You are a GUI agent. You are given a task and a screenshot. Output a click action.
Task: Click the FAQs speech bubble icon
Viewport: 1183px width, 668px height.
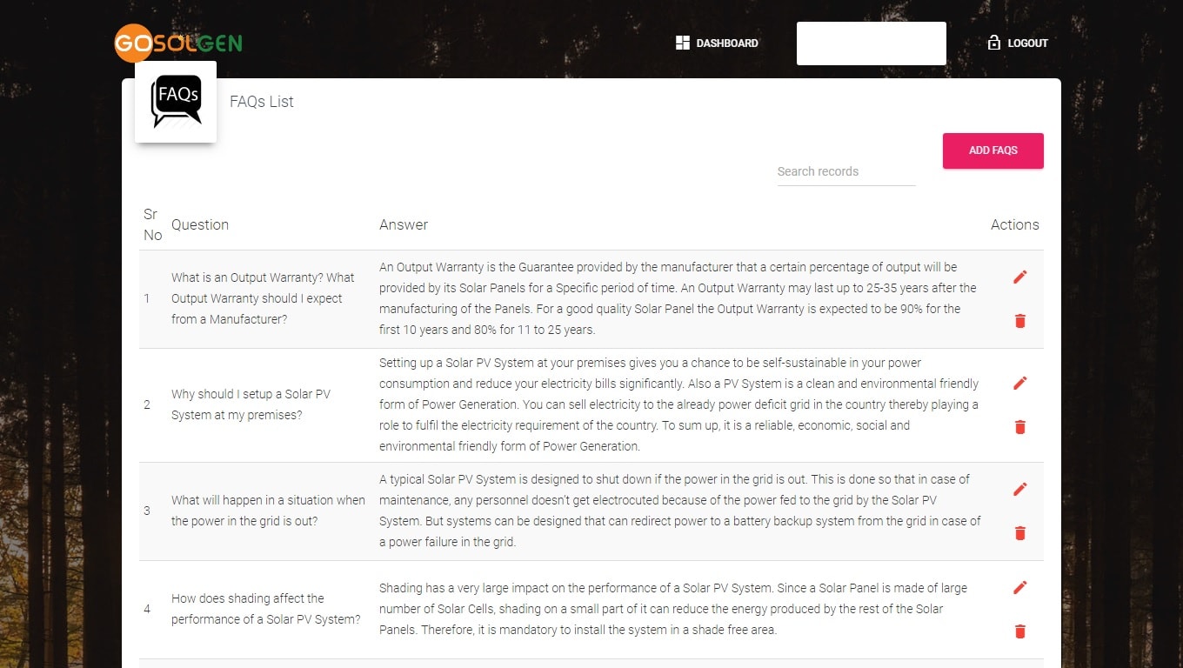tap(176, 102)
